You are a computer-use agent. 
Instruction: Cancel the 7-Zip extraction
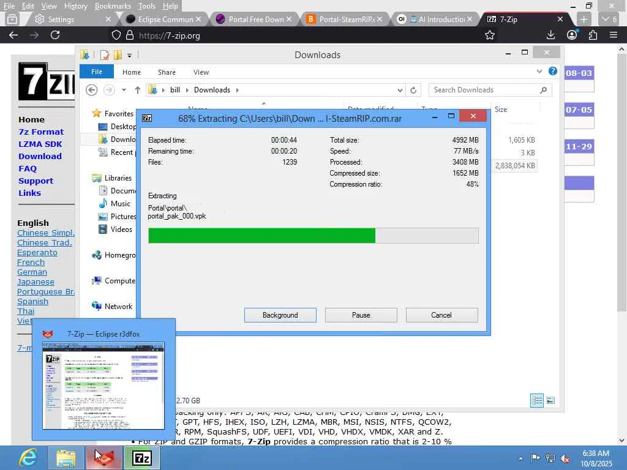pos(441,315)
